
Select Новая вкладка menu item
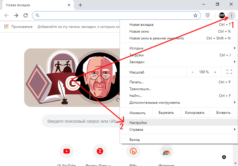pyautogui.click(x=179, y=25)
